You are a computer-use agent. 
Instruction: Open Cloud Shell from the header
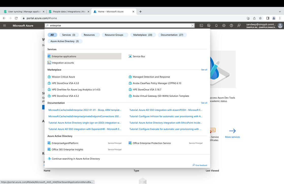pos(201,26)
